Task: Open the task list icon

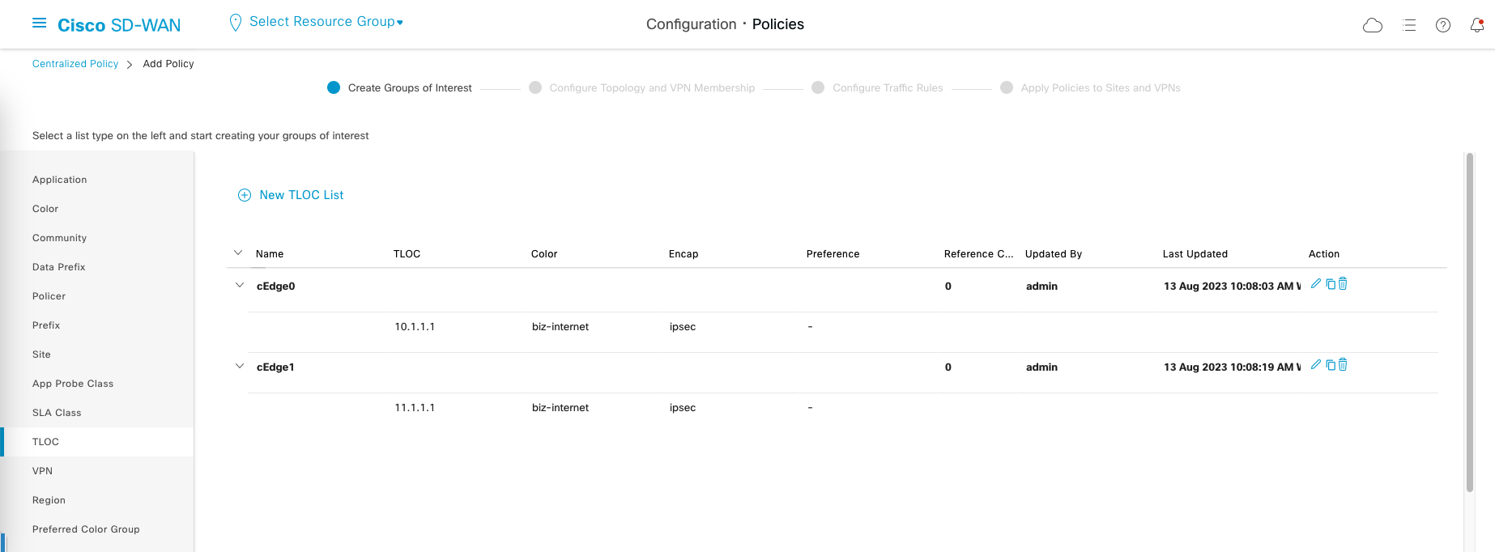Action: pos(1409,25)
